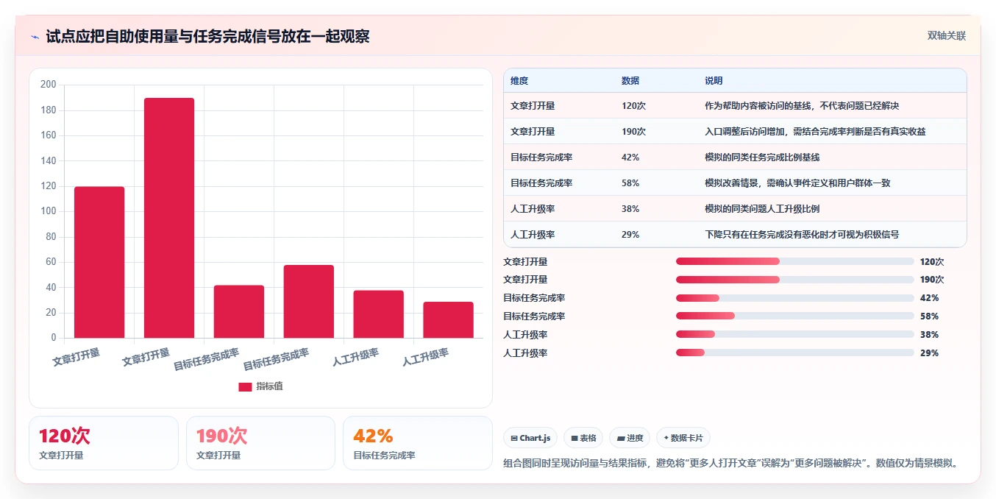Click the 120次 cell in the table

[633, 106]
